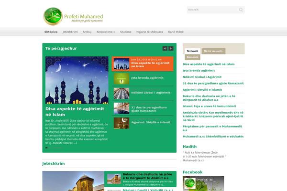Screen dimensions: 287x191
Task: Select the orange highlighted slider item
Action: [x=143, y=64]
